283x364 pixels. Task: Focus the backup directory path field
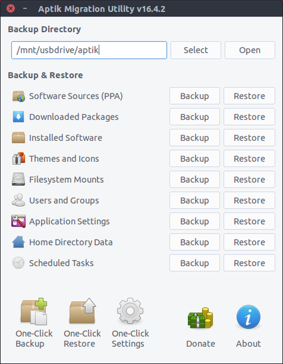[x=89, y=50]
